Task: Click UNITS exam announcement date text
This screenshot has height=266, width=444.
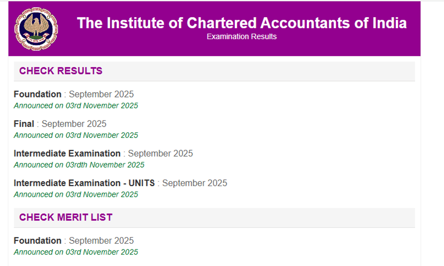Action: pyautogui.click(x=75, y=194)
